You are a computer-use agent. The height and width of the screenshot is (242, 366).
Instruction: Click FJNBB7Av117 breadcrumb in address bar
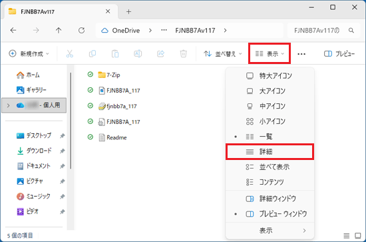click(x=195, y=31)
